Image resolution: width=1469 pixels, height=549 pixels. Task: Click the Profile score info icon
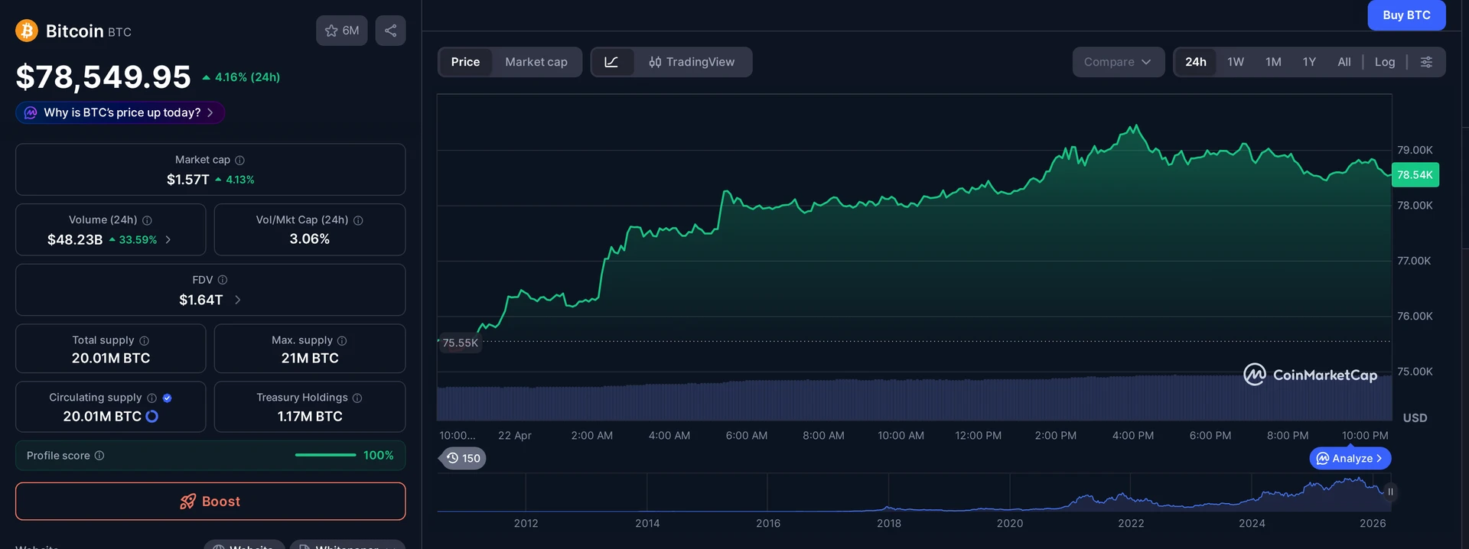click(99, 456)
